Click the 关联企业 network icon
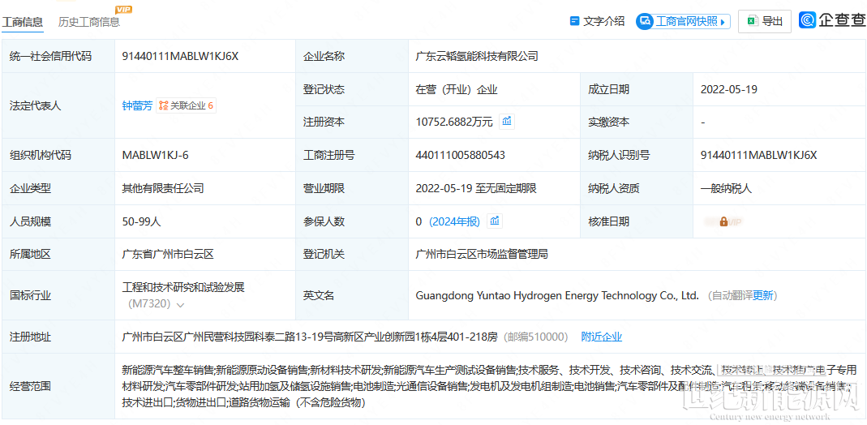This screenshot has width=867, height=425. (164, 105)
